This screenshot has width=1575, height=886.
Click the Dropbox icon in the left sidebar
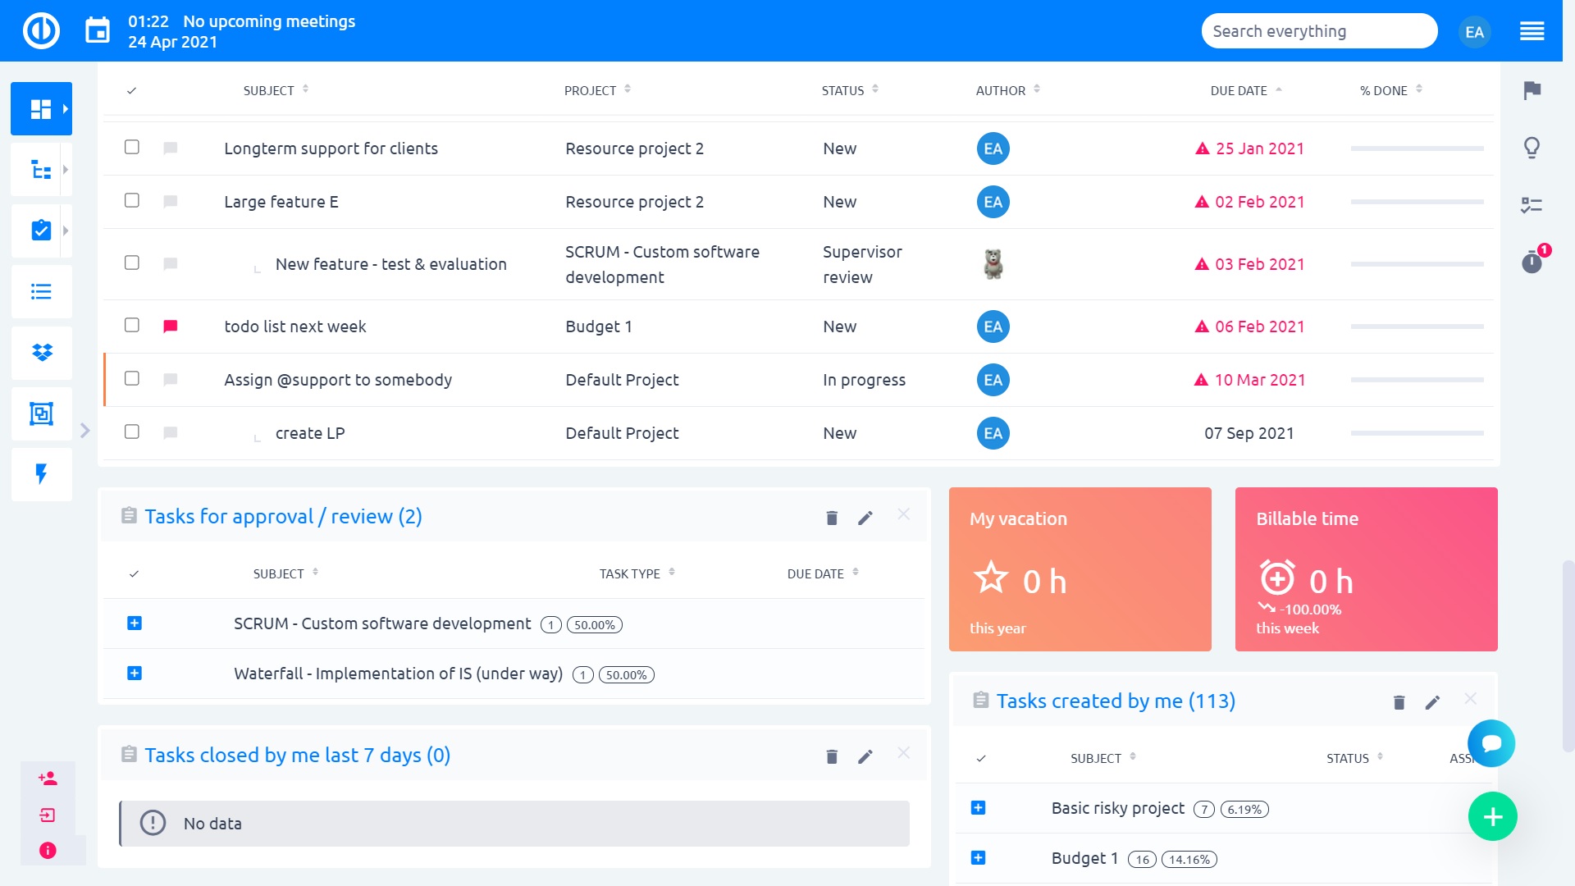[x=41, y=353]
